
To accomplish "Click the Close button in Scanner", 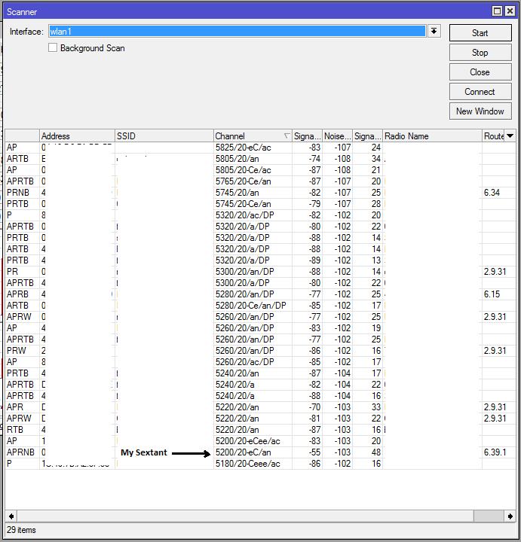I will click(x=480, y=72).
